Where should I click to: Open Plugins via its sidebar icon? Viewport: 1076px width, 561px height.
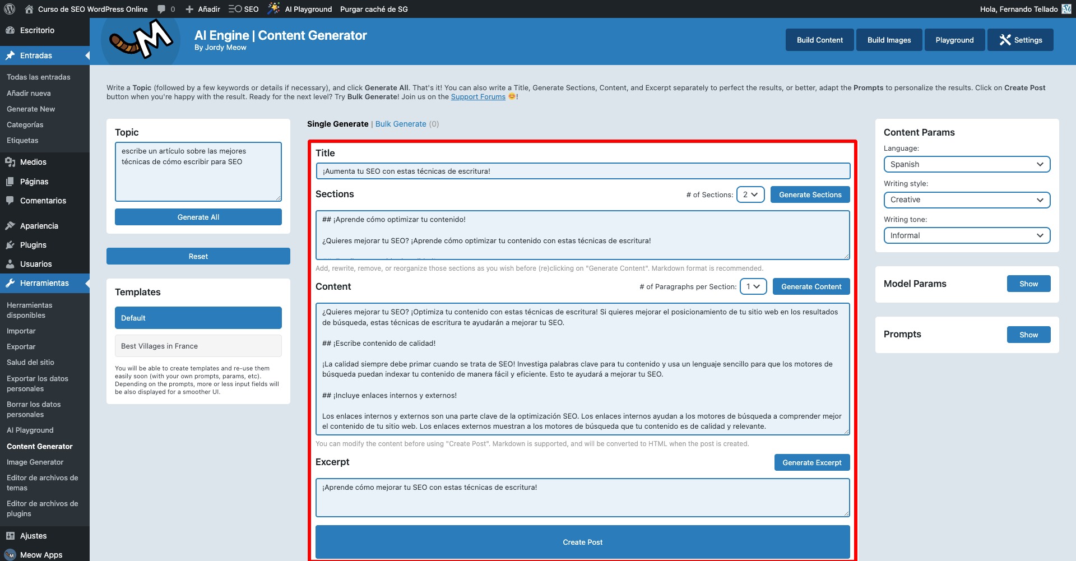pos(10,245)
